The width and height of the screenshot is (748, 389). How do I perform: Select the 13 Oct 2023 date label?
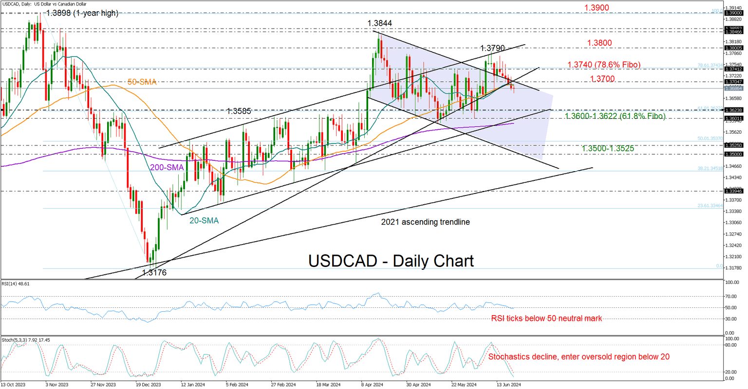click(x=14, y=384)
